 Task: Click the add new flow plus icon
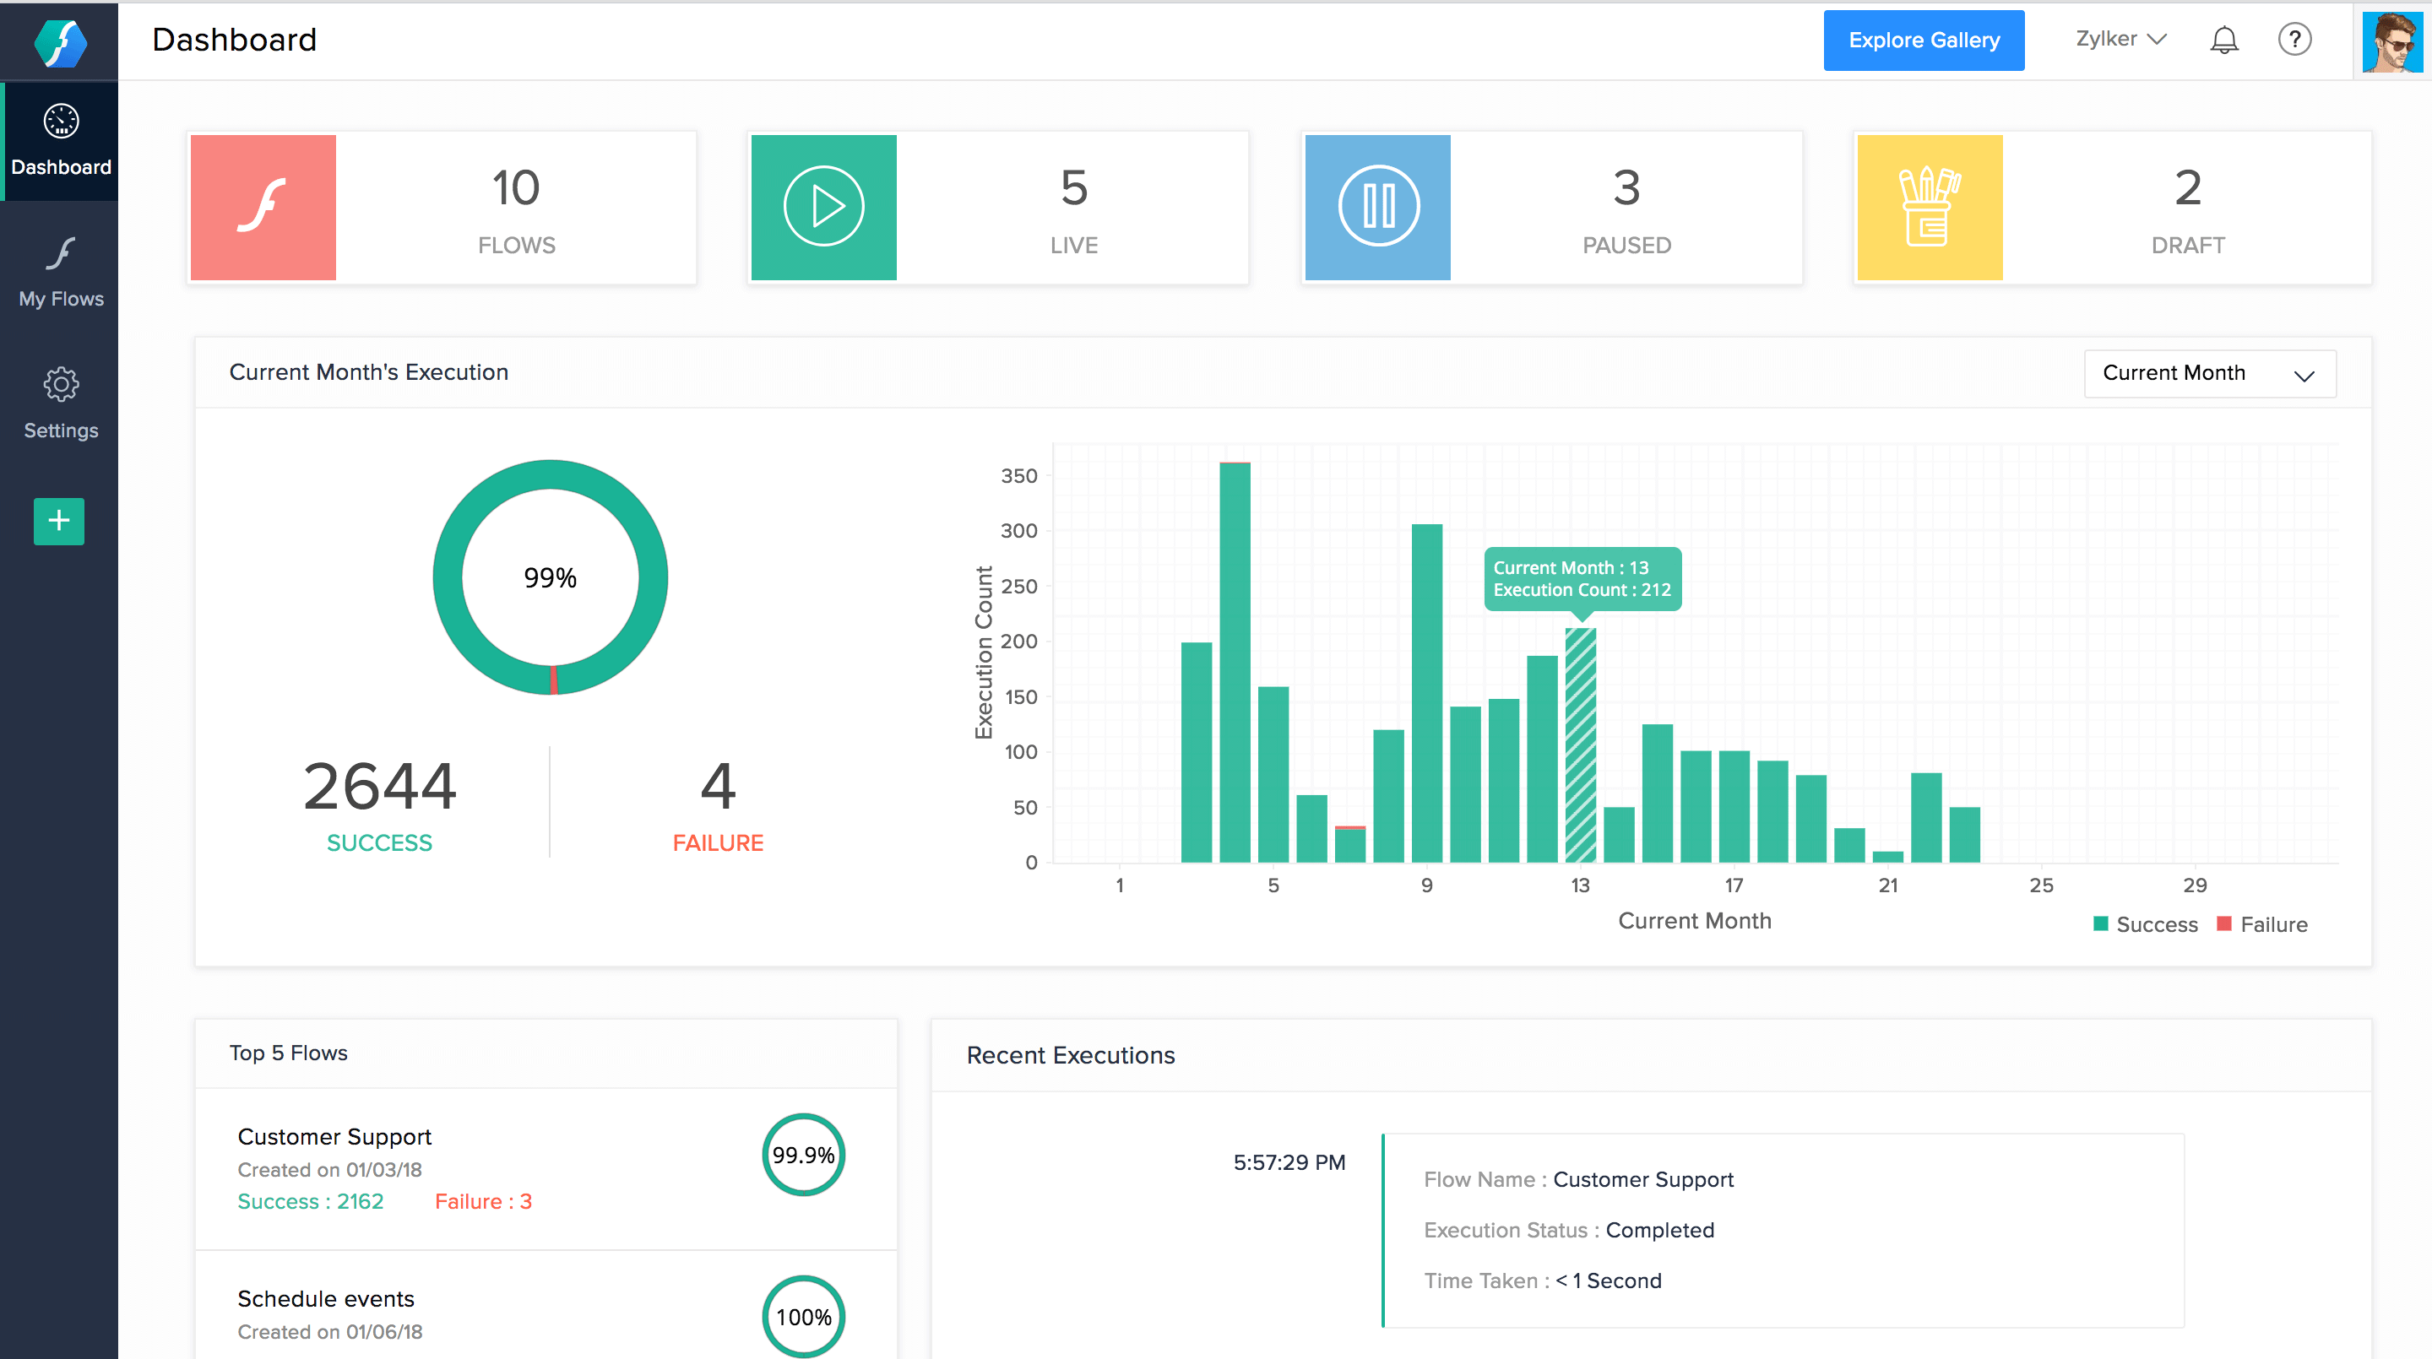tap(60, 519)
